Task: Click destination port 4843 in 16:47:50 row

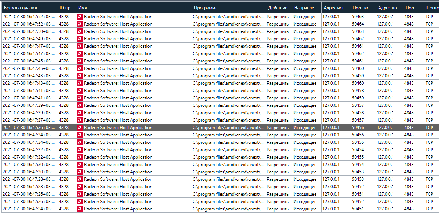Action: (413, 31)
